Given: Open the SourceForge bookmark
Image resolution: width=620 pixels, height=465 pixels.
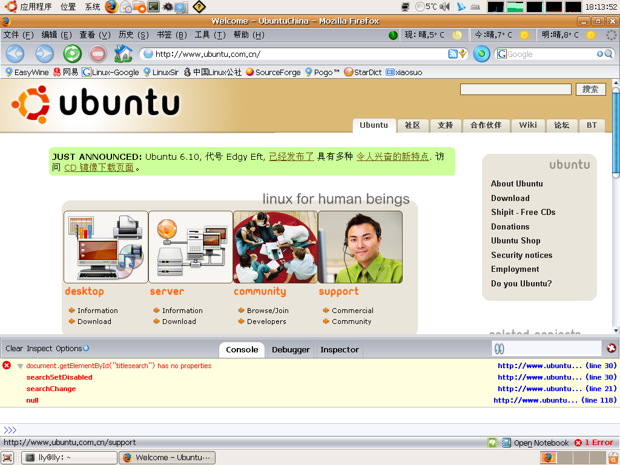Looking at the screenshot, I should (x=273, y=73).
